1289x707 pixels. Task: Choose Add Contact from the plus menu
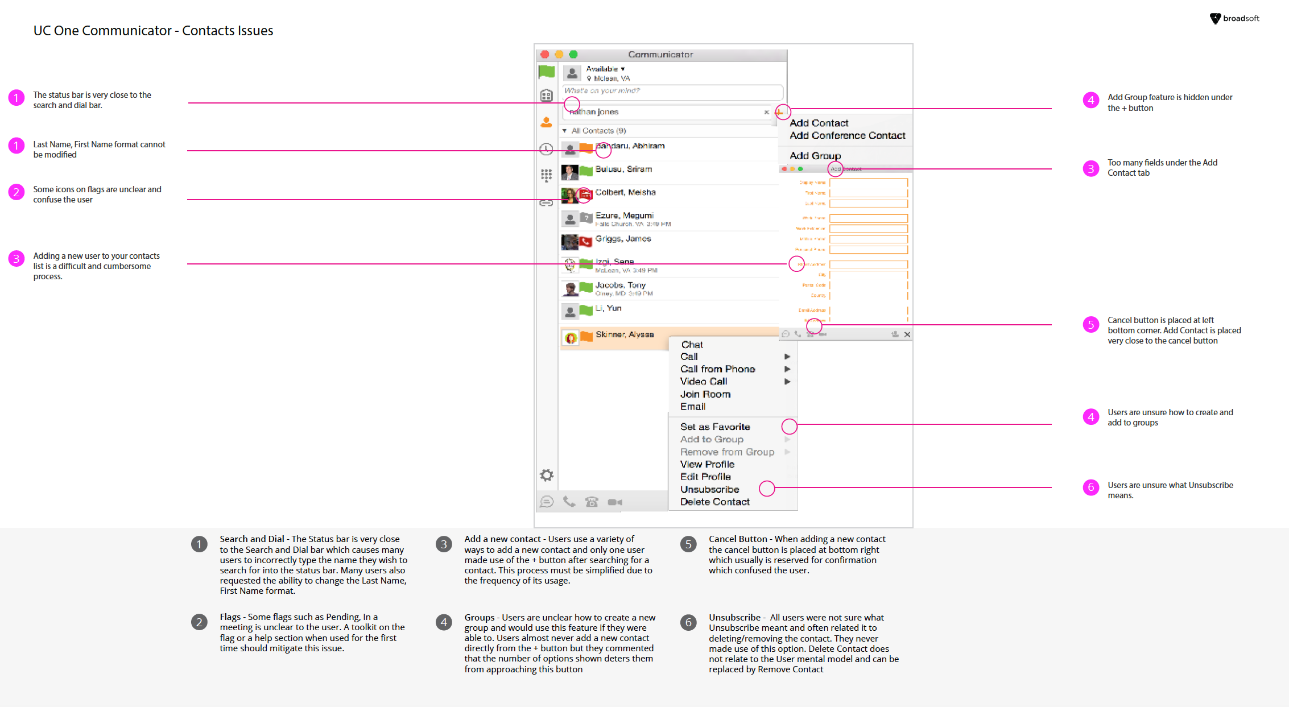[x=819, y=123]
